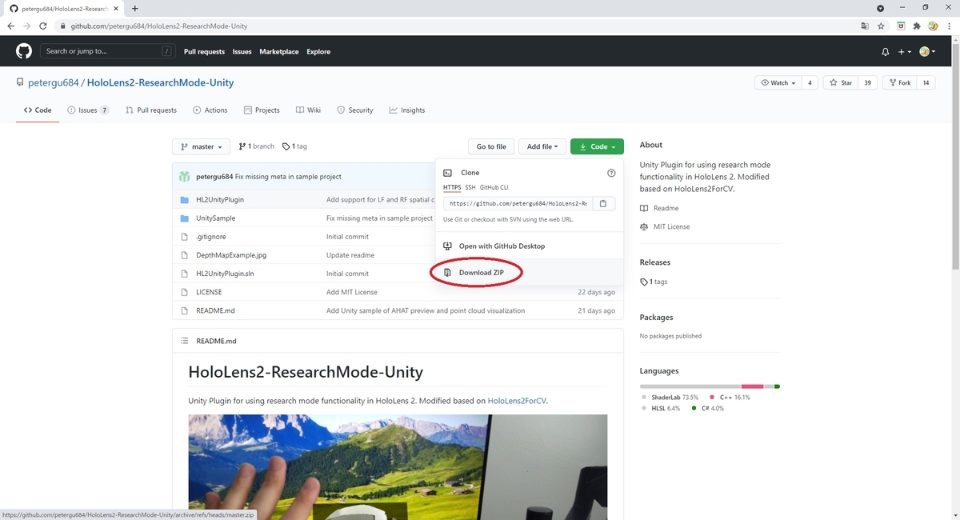Switch to the Pull requests repo tab
This screenshot has height=520, width=960.
151,110
